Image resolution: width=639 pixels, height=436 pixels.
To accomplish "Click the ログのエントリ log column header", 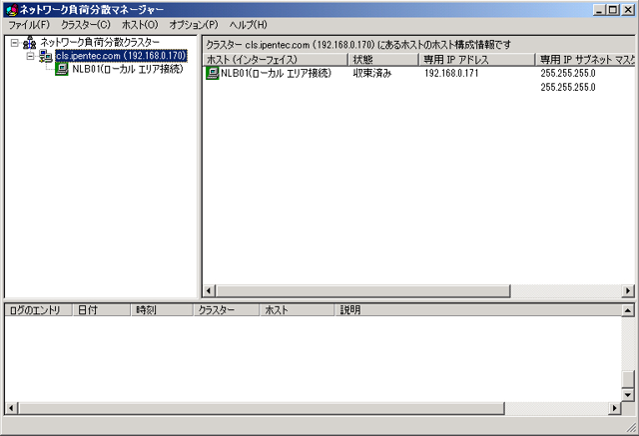I will pyautogui.click(x=38, y=310).
